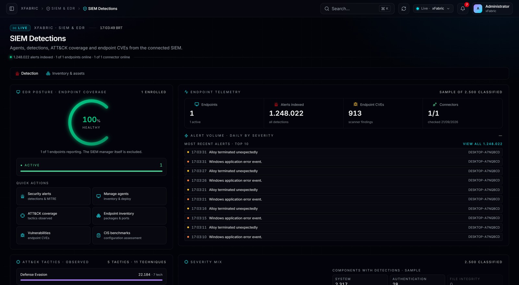The height and width of the screenshot is (285, 519).
Task: Open Vulnerabilities quick action
Action: point(53,235)
